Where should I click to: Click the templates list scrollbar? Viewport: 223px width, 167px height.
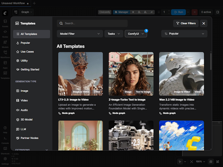(211, 62)
